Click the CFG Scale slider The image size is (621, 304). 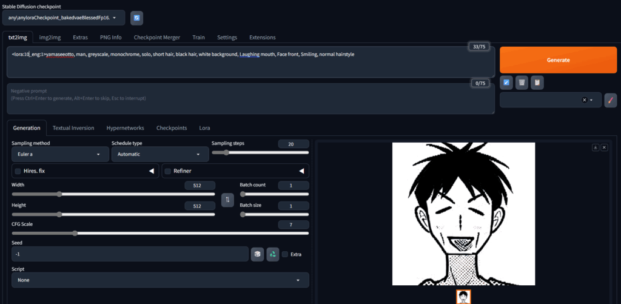point(160,233)
